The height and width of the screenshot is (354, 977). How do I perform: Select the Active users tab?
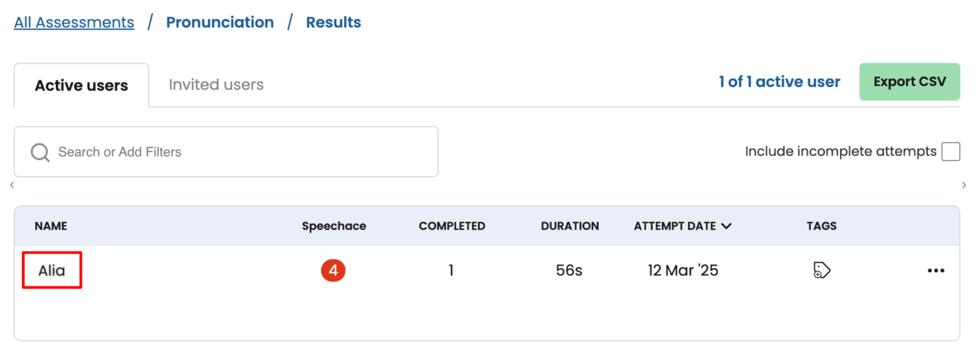(x=81, y=85)
